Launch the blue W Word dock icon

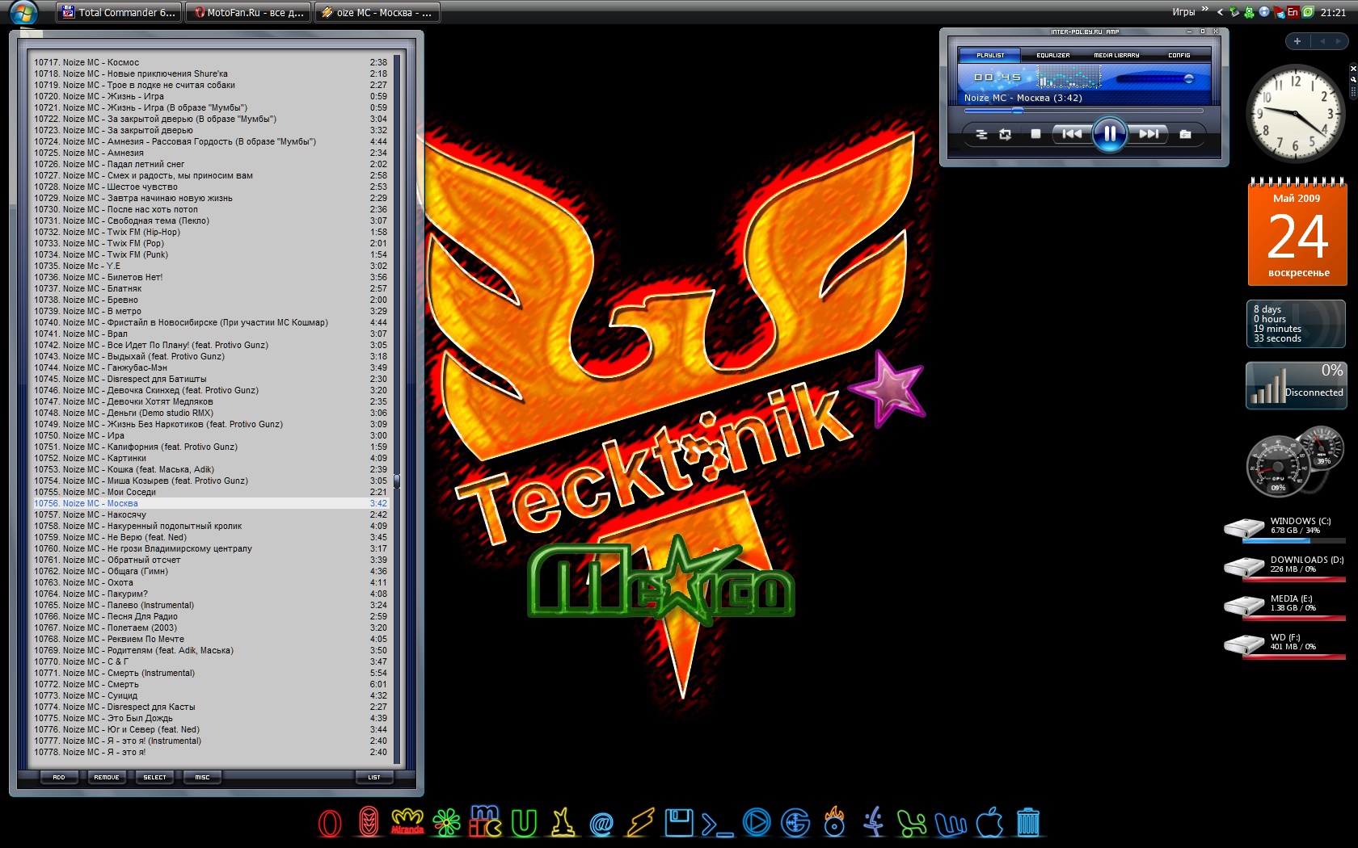pos(951,824)
